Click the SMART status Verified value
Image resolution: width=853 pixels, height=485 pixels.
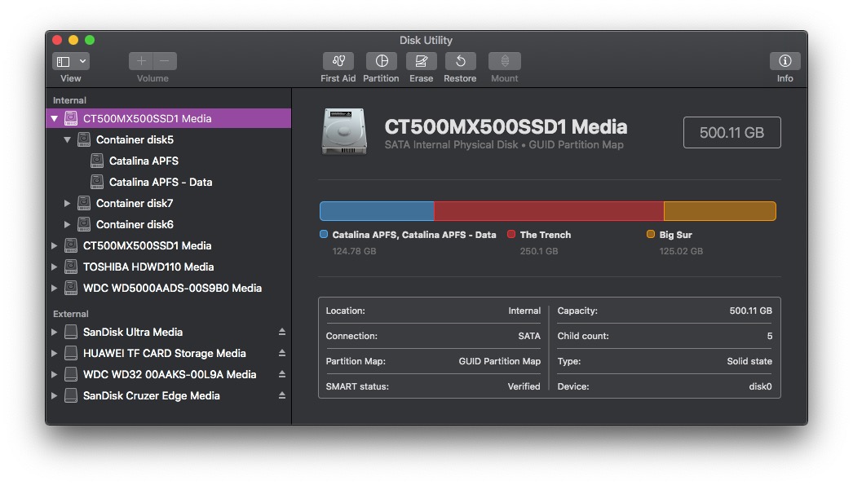coord(524,386)
